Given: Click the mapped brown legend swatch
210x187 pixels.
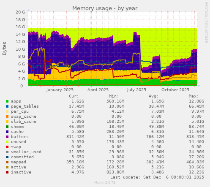Looking at the screenshot, I should [7, 162].
